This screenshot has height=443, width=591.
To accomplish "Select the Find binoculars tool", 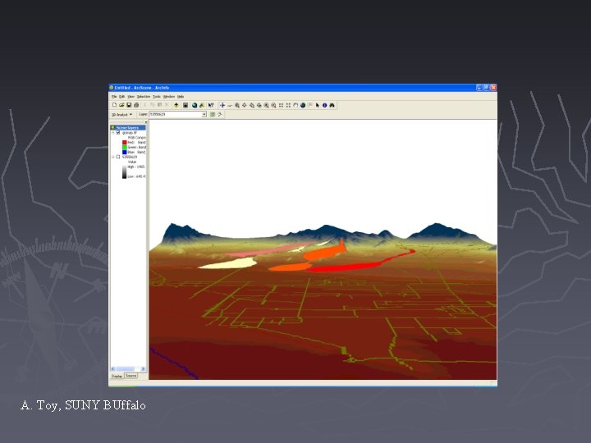I will point(332,105).
